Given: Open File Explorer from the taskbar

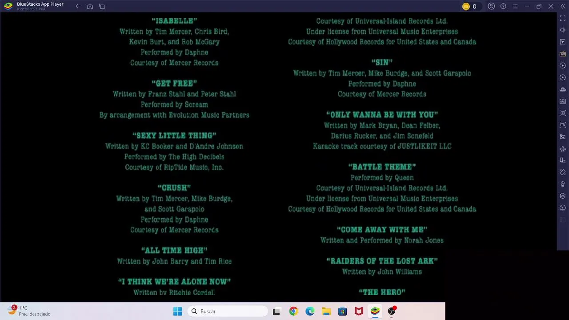Looking at the screenshot, I should click(x=326, y=311).
